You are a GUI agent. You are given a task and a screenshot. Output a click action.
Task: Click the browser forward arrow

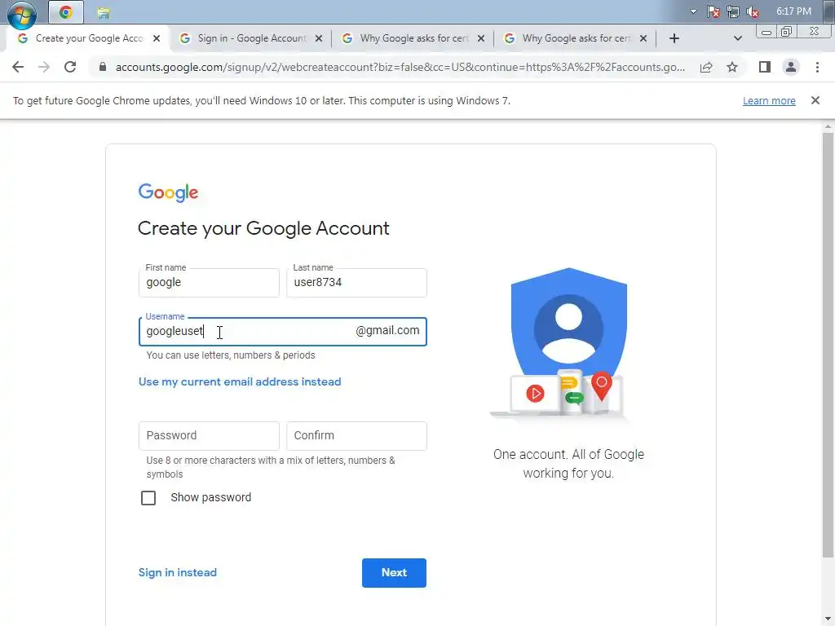click(44, 67)
